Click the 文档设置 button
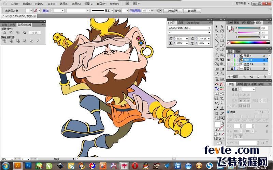 pos(173,11)
